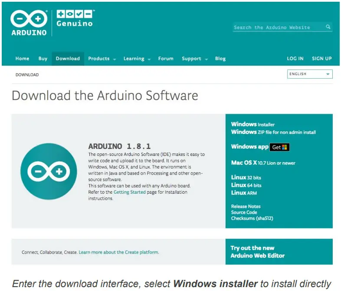Screen dimensions: 341x291
Task: Click the LOG IN link
Action: point(295,59)
